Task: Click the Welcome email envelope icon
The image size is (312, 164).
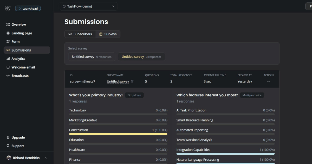Action: tap(8, 67)
